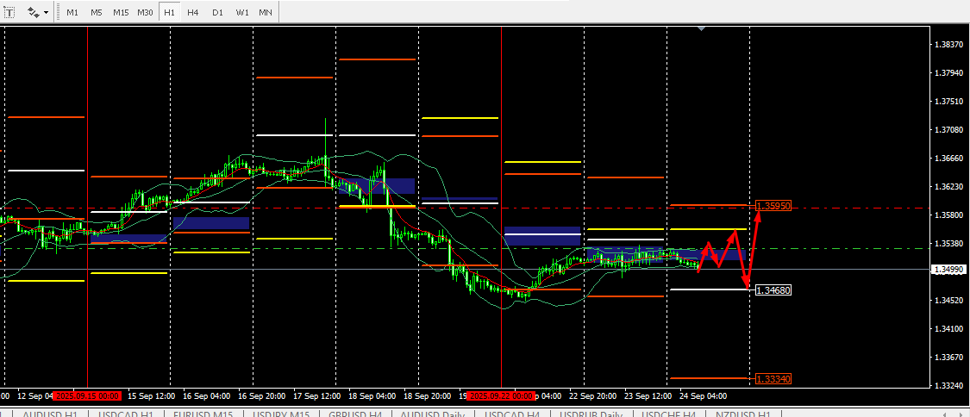The image size is (970, 417).
Task: Open the GBPUSD H4 chart tab
Action: pyautogui.click(x=357, y=414)
